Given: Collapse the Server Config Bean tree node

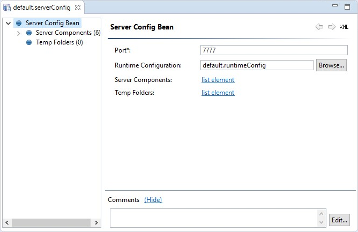Looking at the screenshot, I should click(8, 24).
